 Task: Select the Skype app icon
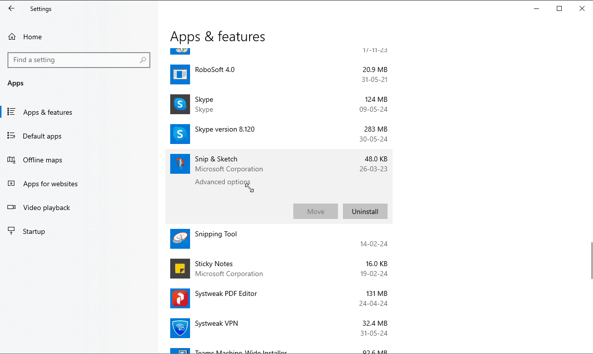click(x=180, y=104)
